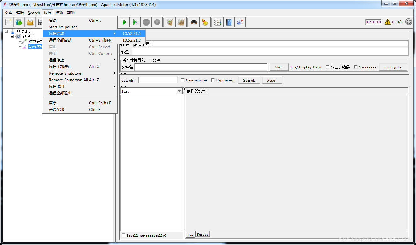Click the 测试计划 flask icon in tree
The width and height of the screenshot is (416, 245).
tap(13, 31)
